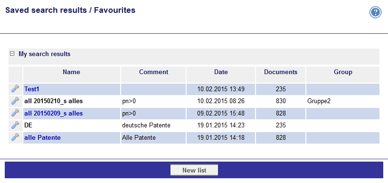Click wrench icon for all 20150210_s alles

coord(15,101)
